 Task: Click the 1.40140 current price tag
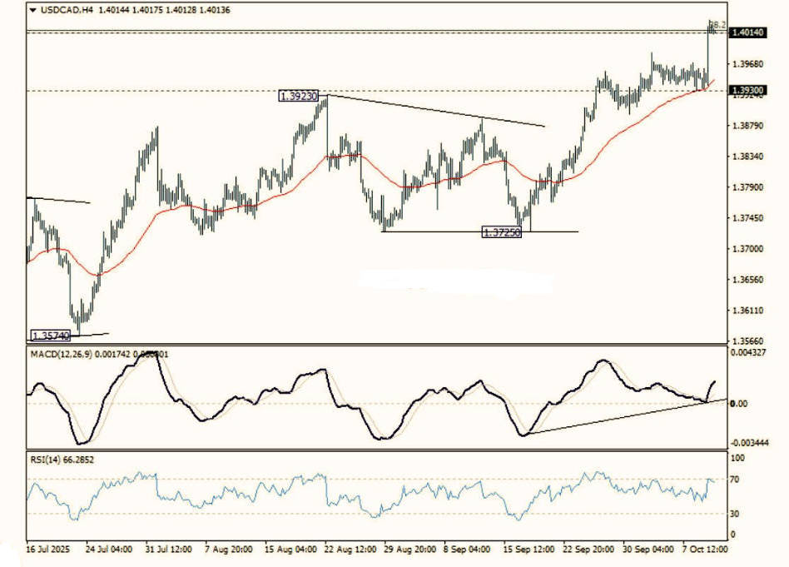747,32
